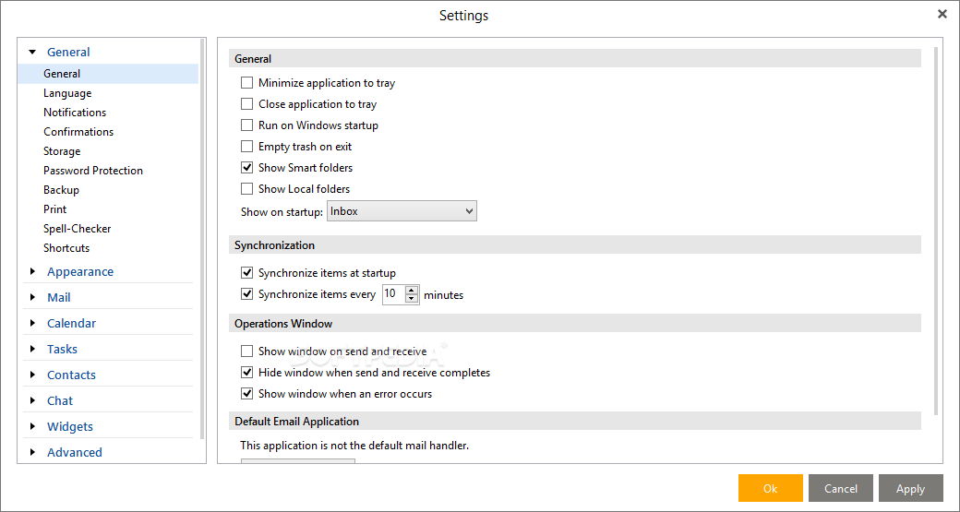Image resolution: width=960 pixels, height=512 pixels.
Task: Expand the Calendar section triangle
Action: point(33,323)
